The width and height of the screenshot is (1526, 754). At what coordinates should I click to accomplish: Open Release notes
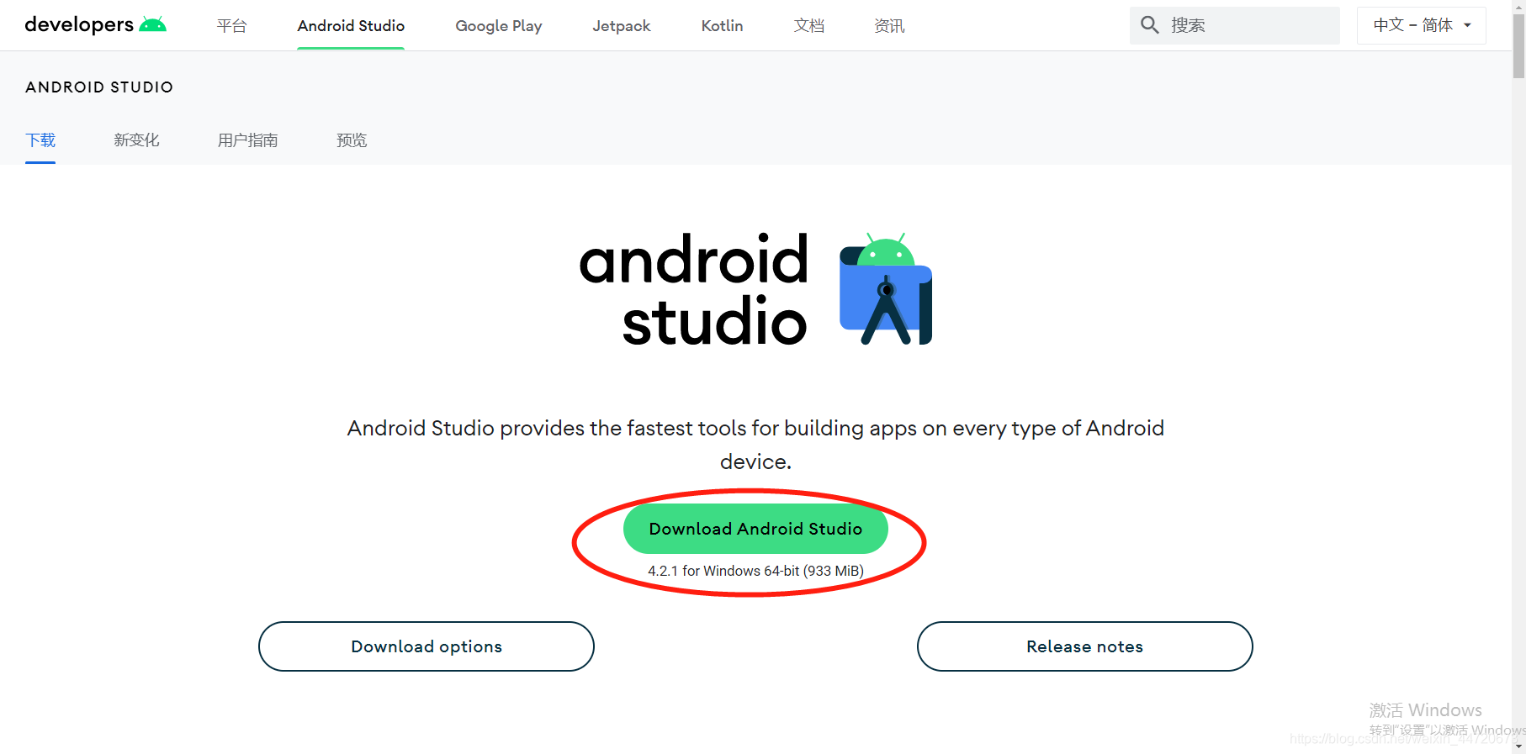tap(1085, 646)
